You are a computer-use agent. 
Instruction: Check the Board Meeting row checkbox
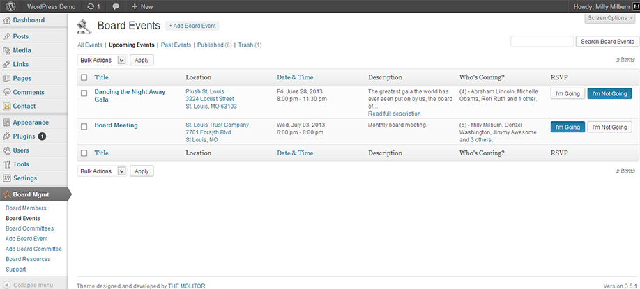(84, 126)
